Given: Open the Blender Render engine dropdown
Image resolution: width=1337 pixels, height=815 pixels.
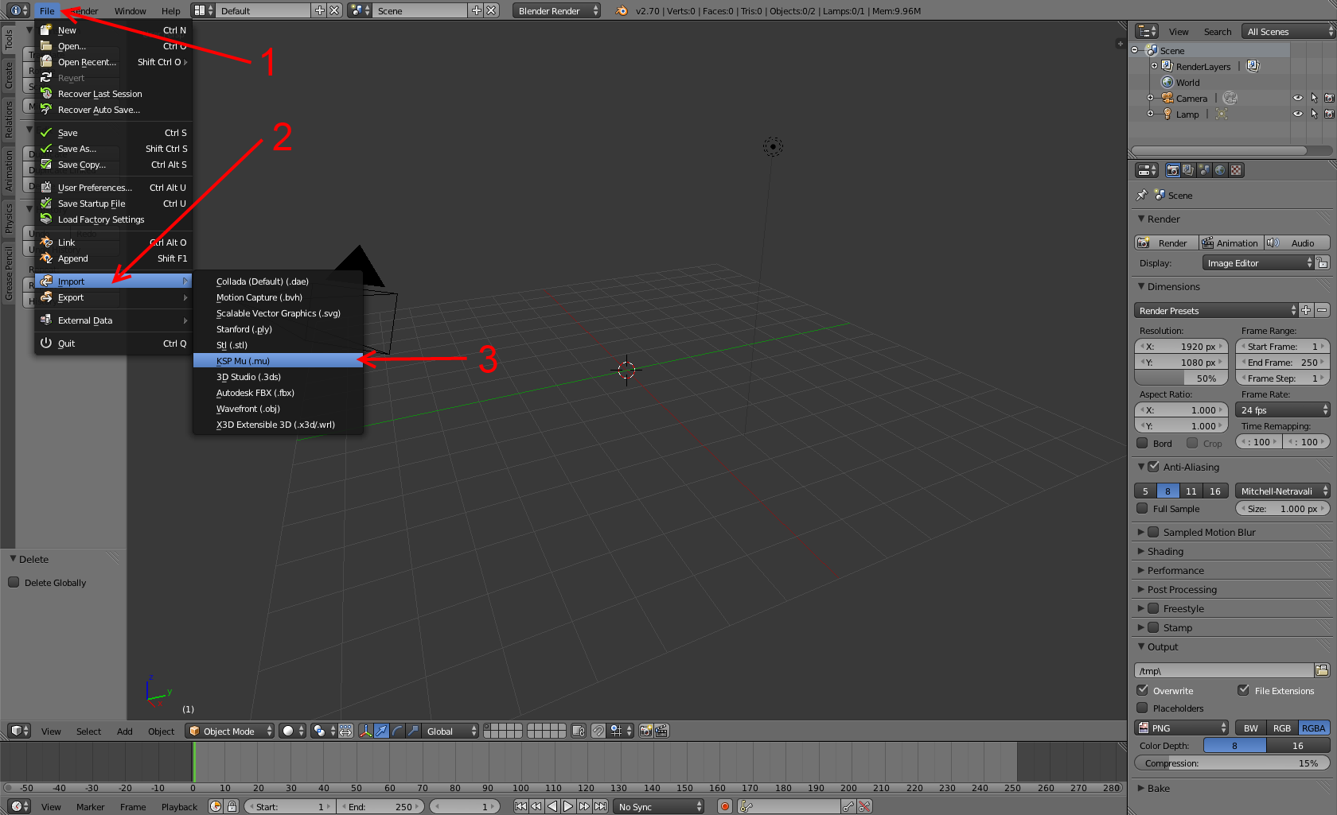Looking at the screenshot, I should point(556,11).
